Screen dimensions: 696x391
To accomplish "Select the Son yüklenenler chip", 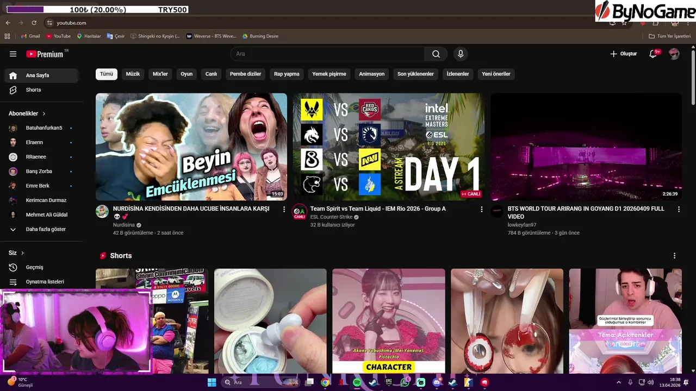I will [415, 74].
